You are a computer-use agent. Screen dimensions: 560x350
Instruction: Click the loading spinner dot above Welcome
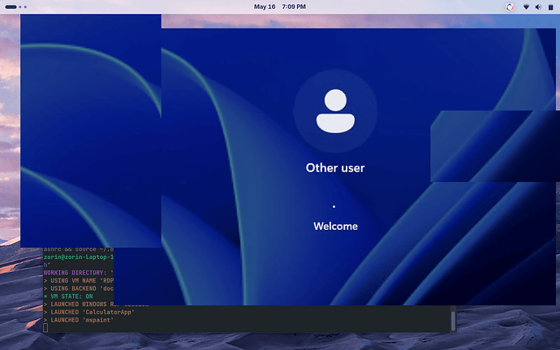[334, 206]
